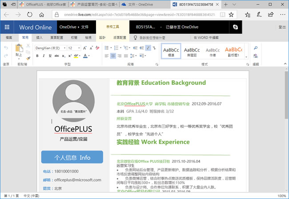
Task: Toggle strikethrough formatting
Action: point(56,56)
